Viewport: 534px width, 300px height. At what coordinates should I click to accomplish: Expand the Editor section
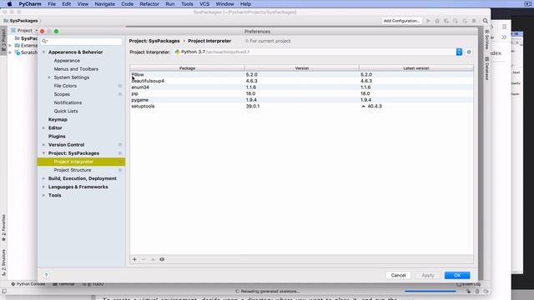(x=44, y=127)
